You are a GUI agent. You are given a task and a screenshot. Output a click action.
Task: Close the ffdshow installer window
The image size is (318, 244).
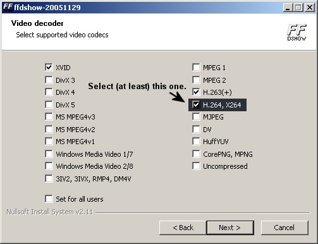[x=310, y=8]
